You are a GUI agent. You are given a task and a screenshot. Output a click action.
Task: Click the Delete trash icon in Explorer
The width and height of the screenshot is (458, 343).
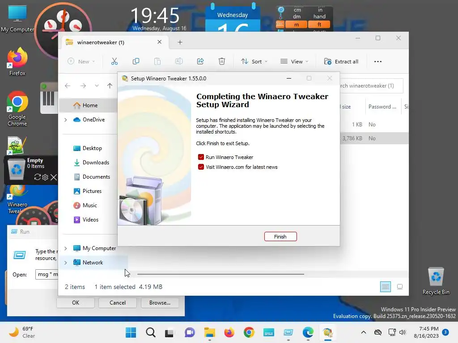tap(222, 62)
